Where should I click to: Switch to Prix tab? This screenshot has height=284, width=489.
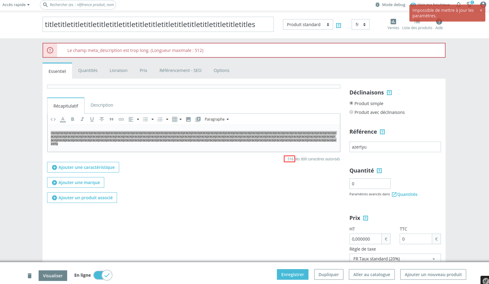[x=143, y=70]
